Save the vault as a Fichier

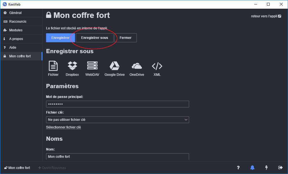click(x=53, y=68)
